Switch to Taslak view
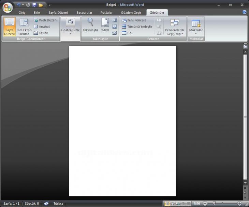 41,33
